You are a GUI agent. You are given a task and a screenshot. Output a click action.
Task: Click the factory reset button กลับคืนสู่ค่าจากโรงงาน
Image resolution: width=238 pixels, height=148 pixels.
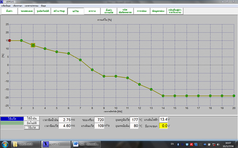pos(175,11)
